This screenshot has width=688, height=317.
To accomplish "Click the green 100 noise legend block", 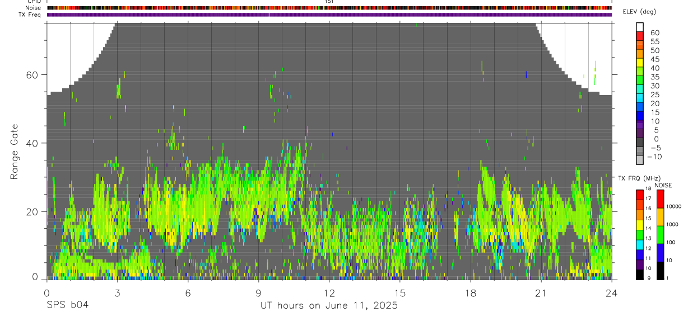I will click(661, 235).
